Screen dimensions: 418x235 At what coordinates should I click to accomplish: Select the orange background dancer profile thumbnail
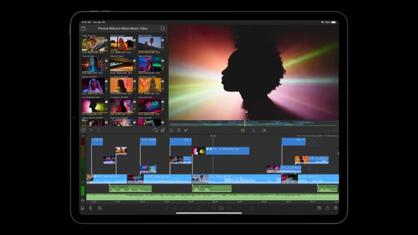(x=122, y=85)
